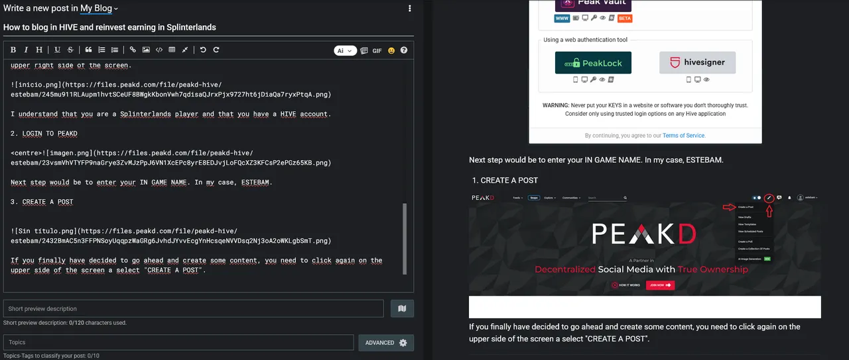
Task: Click the PeakD homepage screenshot in preview
Action: [645, 255]
